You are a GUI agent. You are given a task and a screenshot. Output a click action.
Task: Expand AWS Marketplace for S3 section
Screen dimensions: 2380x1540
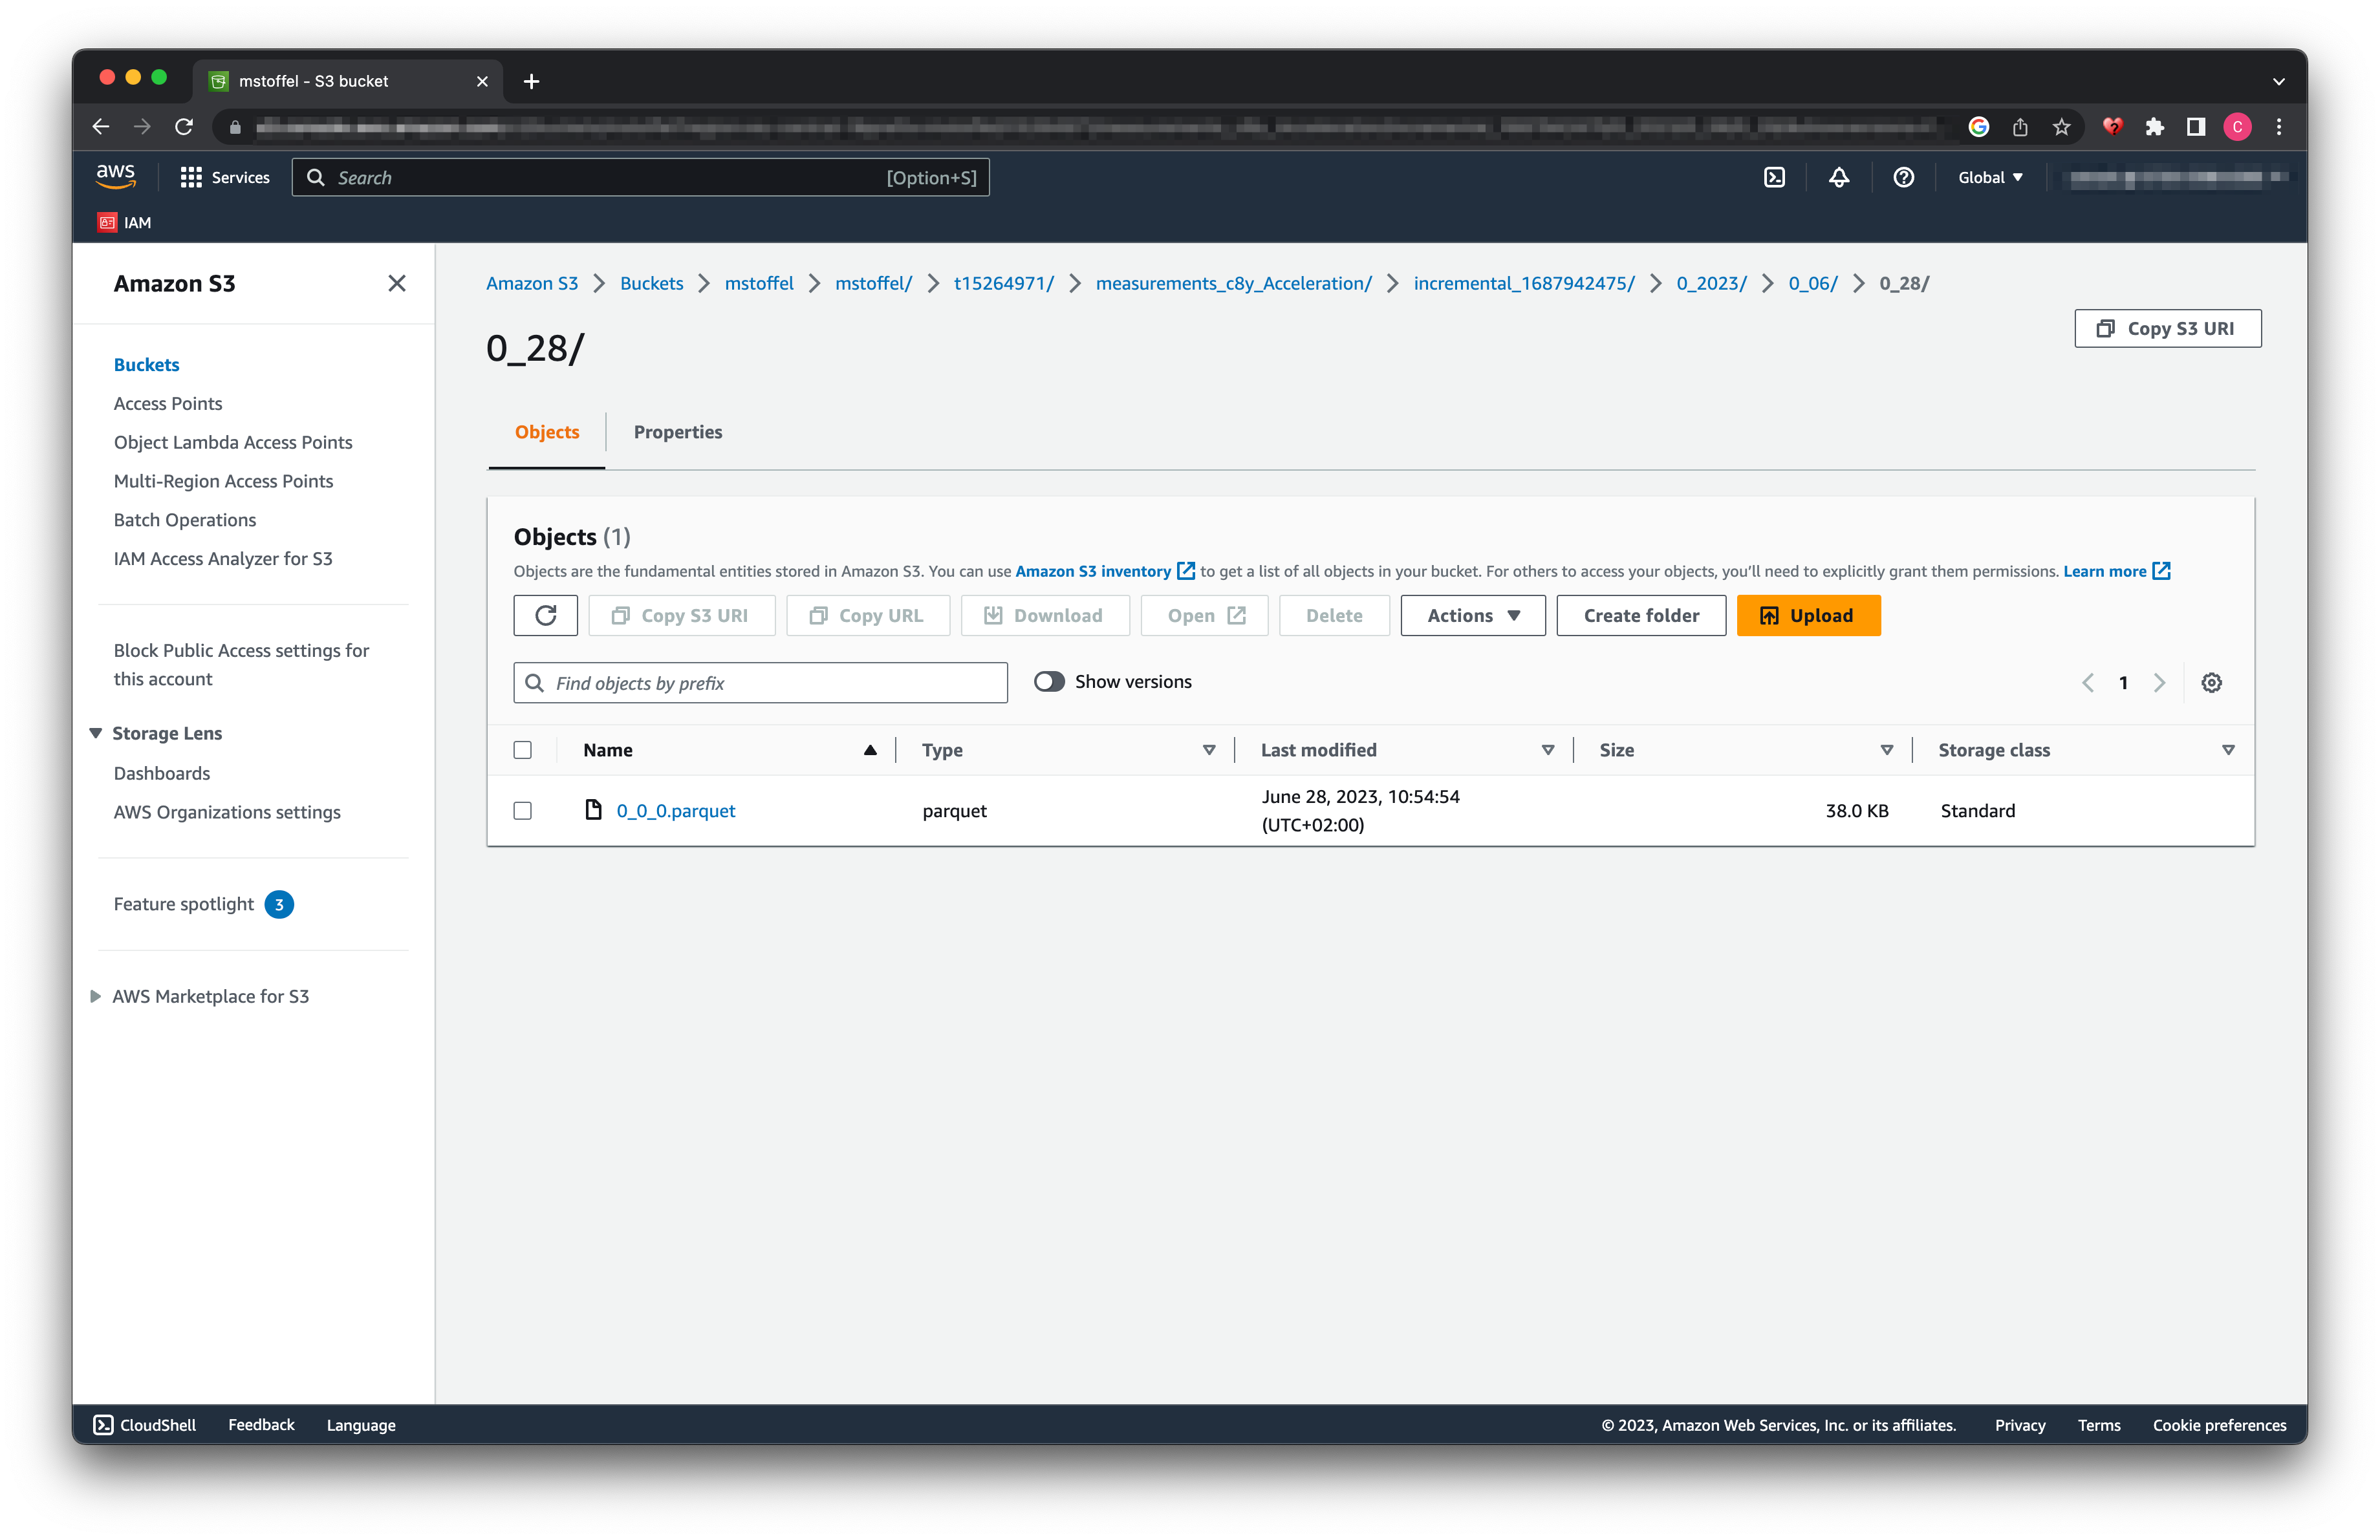(96, 996)
